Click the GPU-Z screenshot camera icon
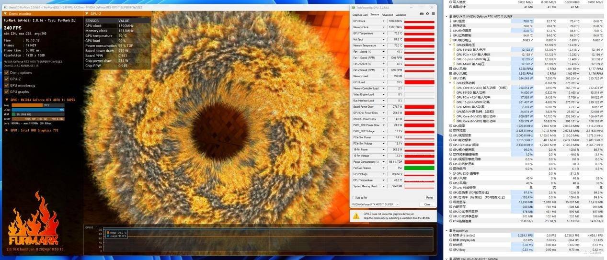The width and height of the screenshot is (607, 260). [x=421, y=14]
